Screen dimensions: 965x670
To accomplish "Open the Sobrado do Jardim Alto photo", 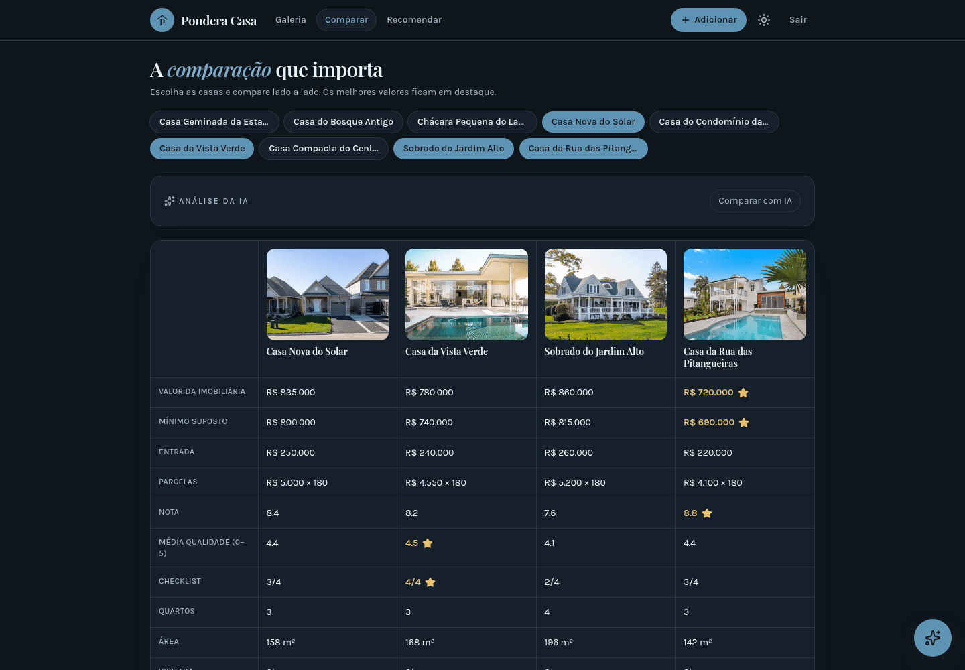I will (x=606, y=294).
